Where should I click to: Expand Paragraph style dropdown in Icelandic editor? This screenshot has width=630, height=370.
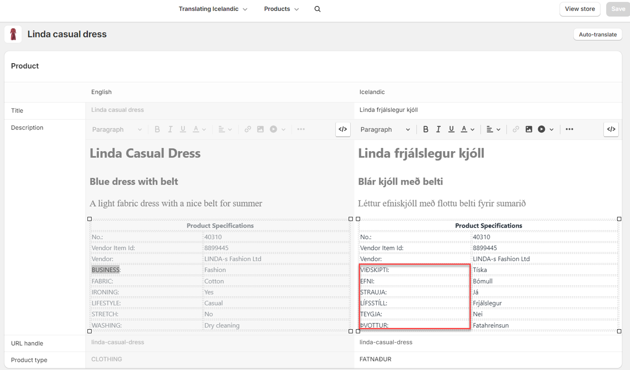click(385, 130)
